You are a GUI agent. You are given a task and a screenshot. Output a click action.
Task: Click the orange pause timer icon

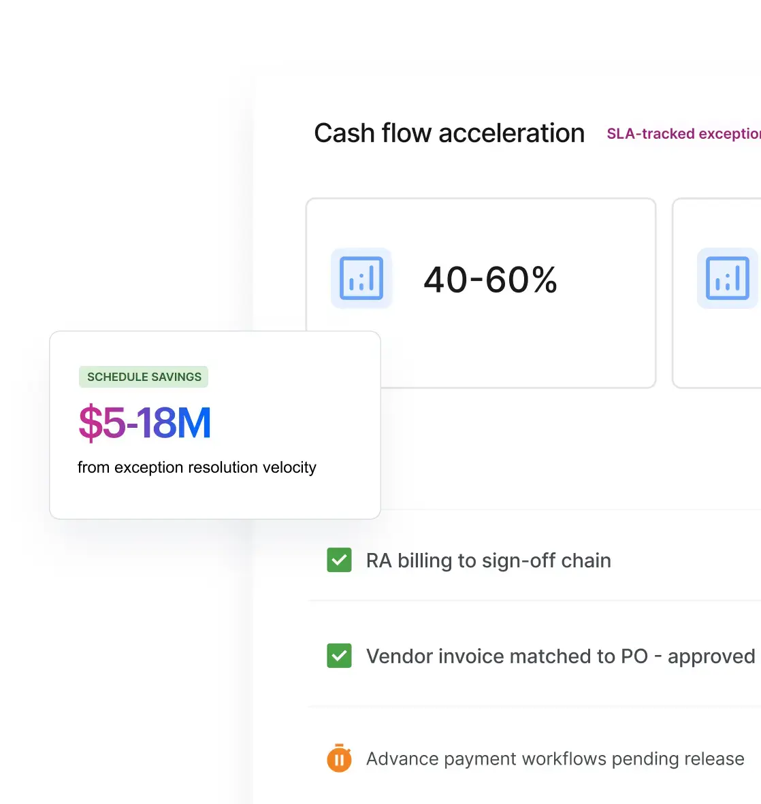[339, 758]
